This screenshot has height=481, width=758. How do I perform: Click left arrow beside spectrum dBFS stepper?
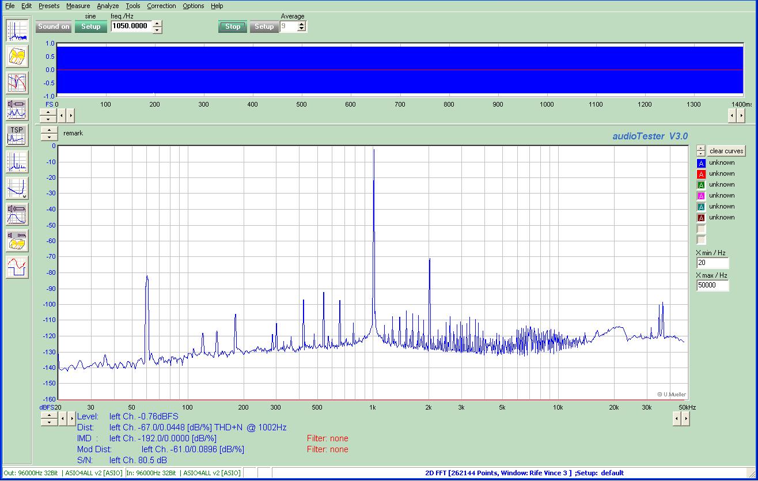(63, 419)
